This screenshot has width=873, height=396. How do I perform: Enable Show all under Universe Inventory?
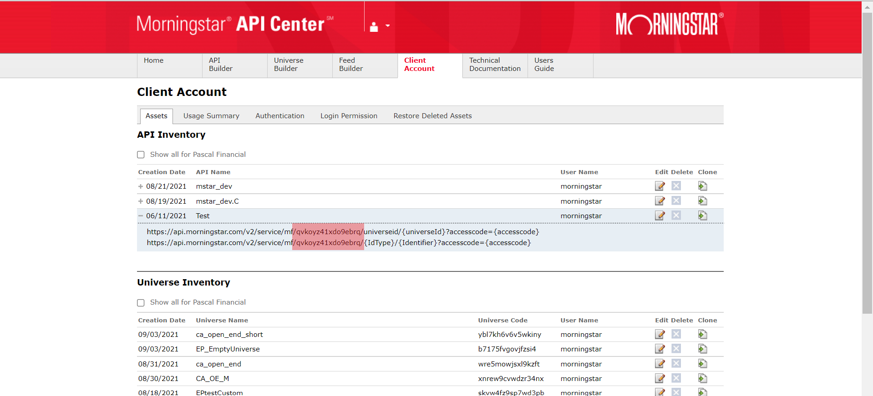[x=141, y=303]
